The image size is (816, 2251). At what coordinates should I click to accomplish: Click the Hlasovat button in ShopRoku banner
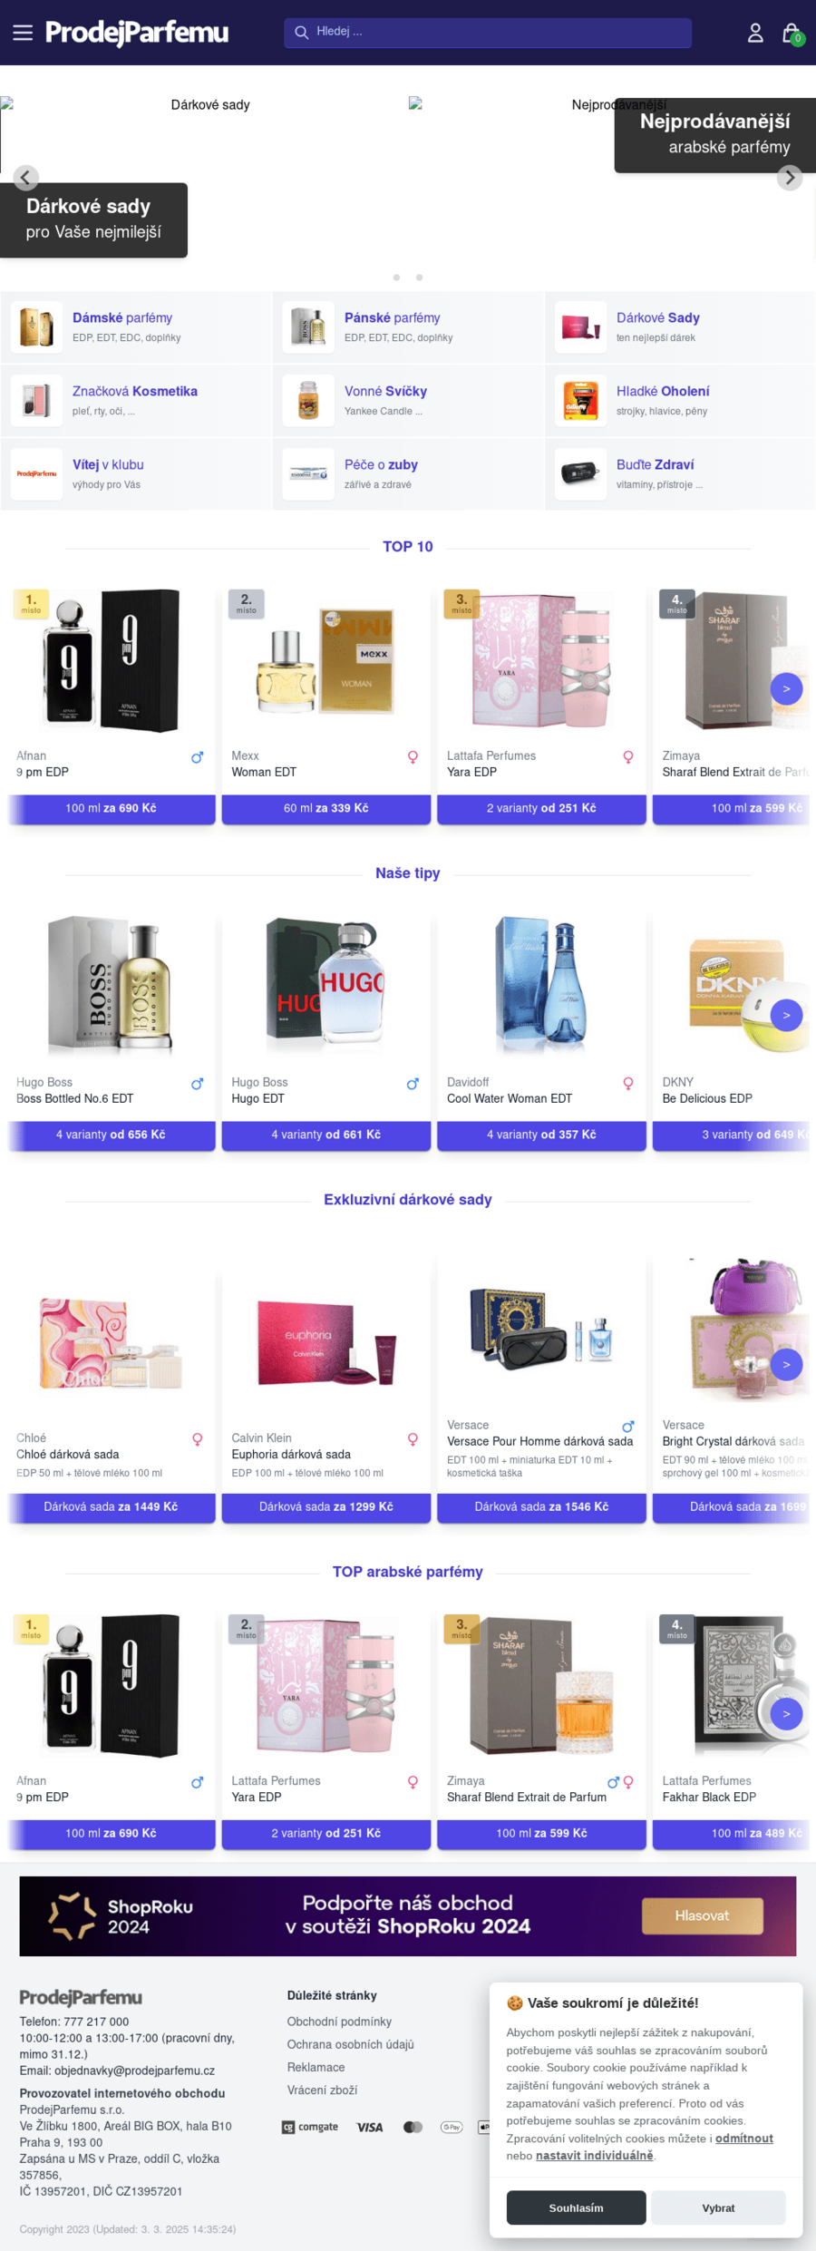tap(702, 1915)
